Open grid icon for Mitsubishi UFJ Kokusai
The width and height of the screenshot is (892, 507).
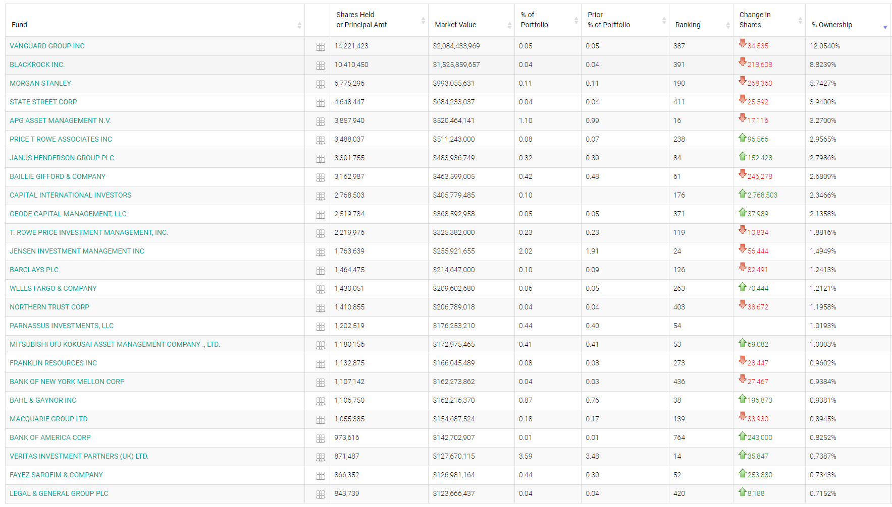tap(320, 345)
